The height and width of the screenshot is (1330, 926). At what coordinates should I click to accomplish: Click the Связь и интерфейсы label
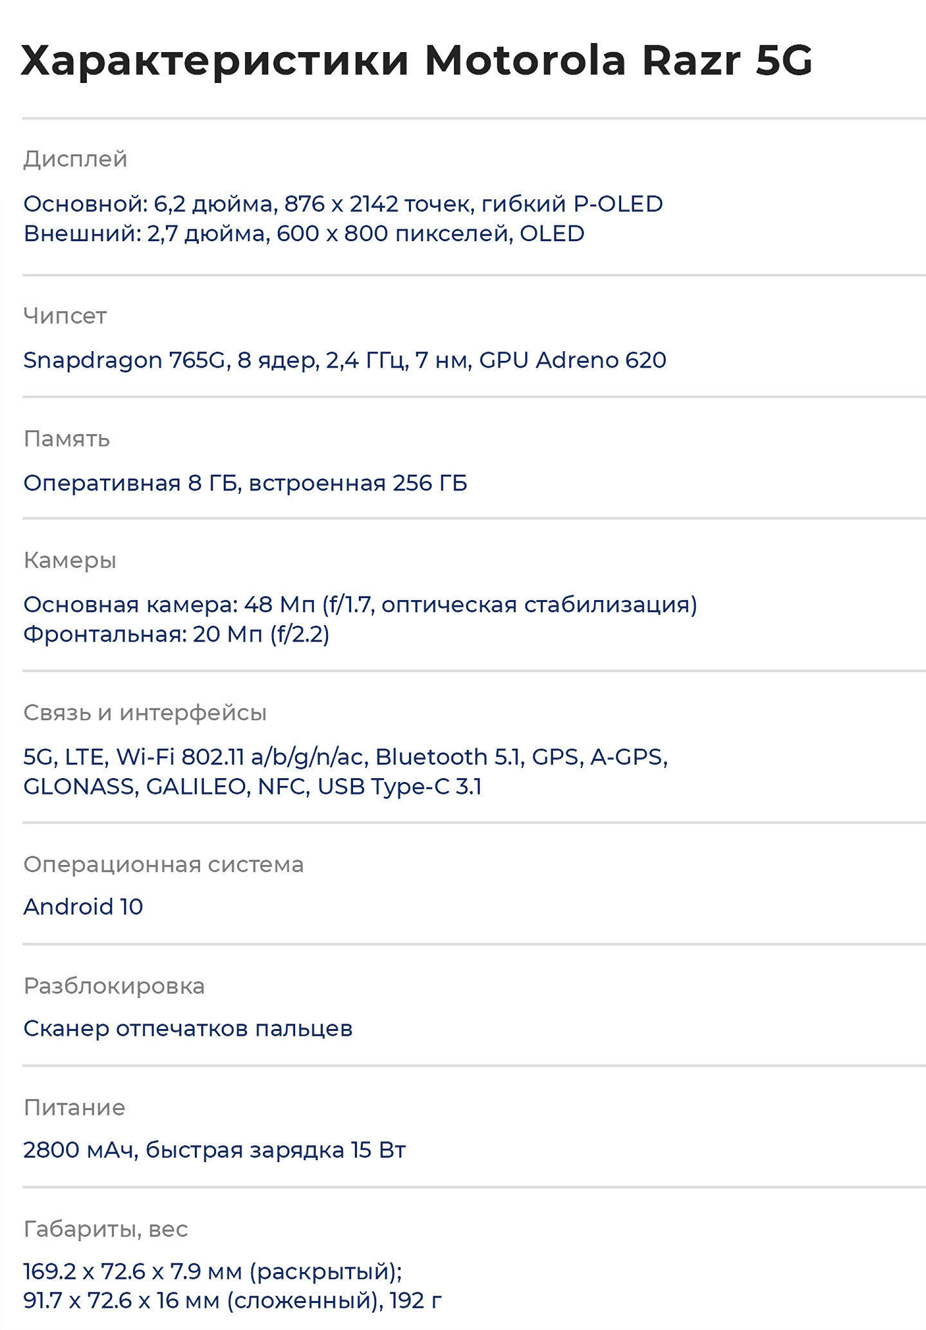[145, 713]
